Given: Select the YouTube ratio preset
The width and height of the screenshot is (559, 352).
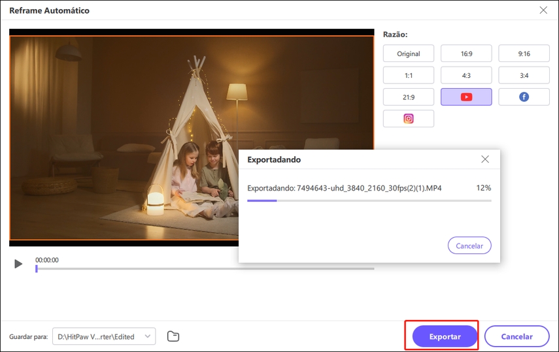Looking at the screenshot, I should click(466, 97).
